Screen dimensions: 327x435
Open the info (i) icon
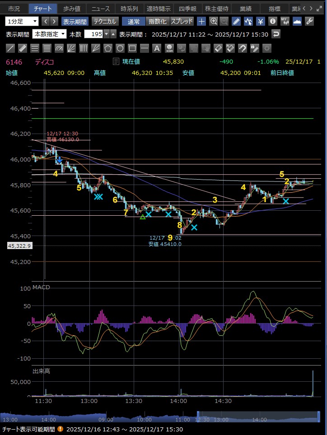tap(273, 21)
